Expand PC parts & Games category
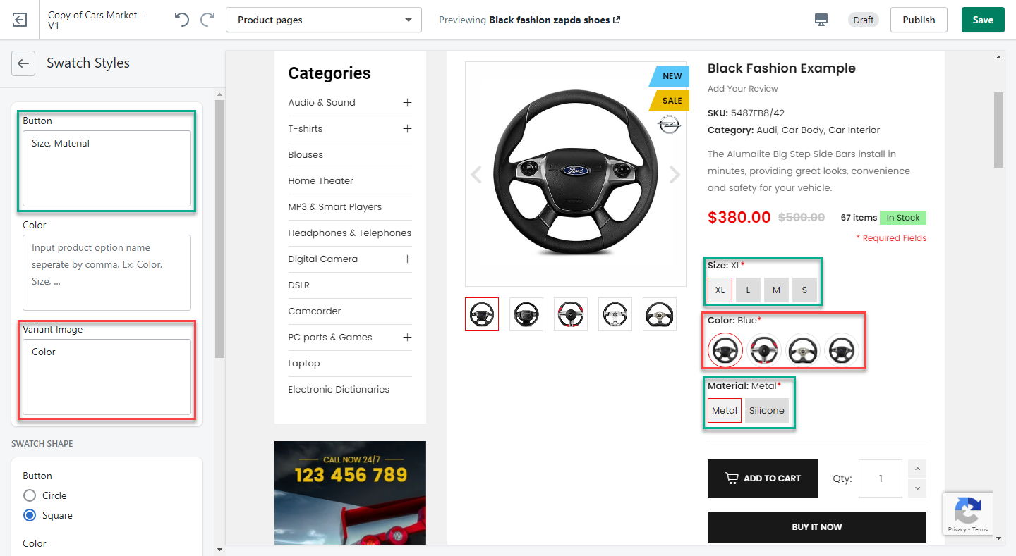Screen dimensions: 1016x556 pyautogui.click(x=407, y=338)
